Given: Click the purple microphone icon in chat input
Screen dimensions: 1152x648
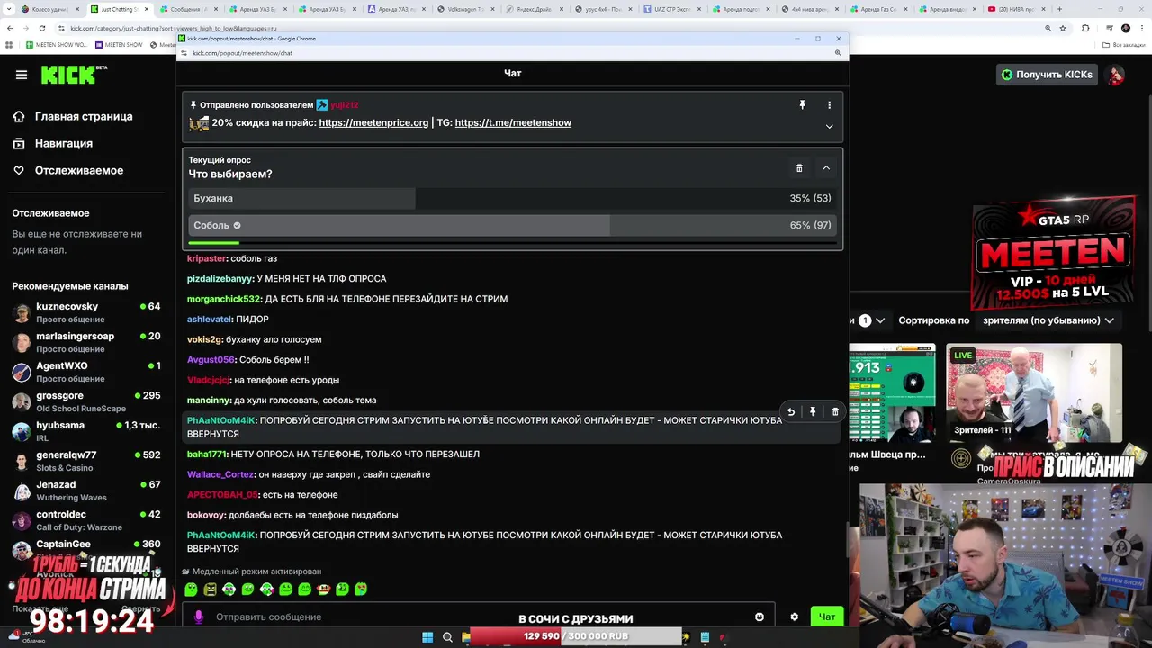Looking at the screenshot, I should coord(199,616).
